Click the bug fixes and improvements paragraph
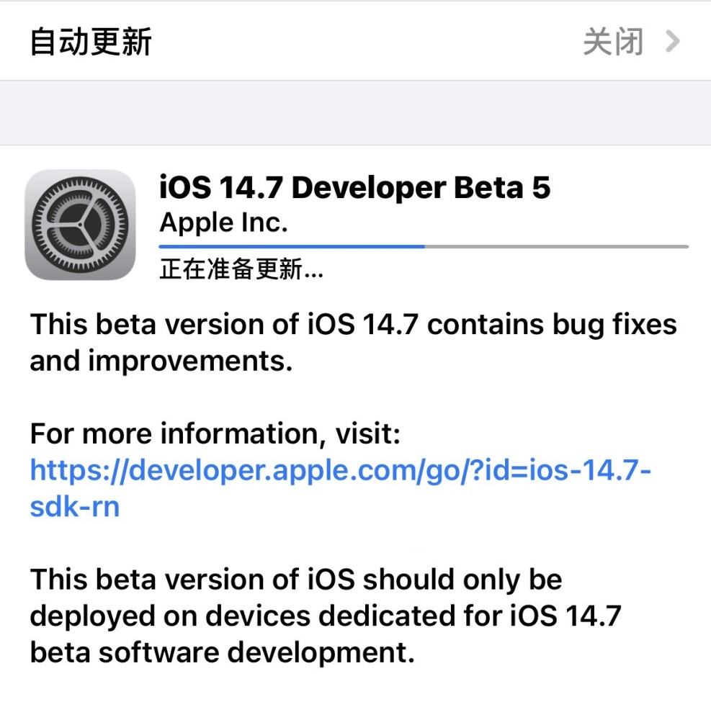Screen dimensions: 711x720 coord(353,343)
